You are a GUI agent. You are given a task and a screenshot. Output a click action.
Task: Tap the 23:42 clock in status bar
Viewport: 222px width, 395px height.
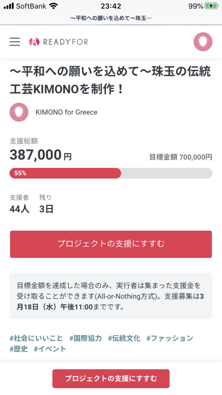click(111, 6)
